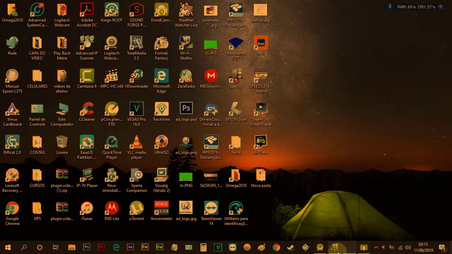Select VLC media player desktop icon
Image resolution: width=452 pixels, height=254 pixels.
click(137, 147)
